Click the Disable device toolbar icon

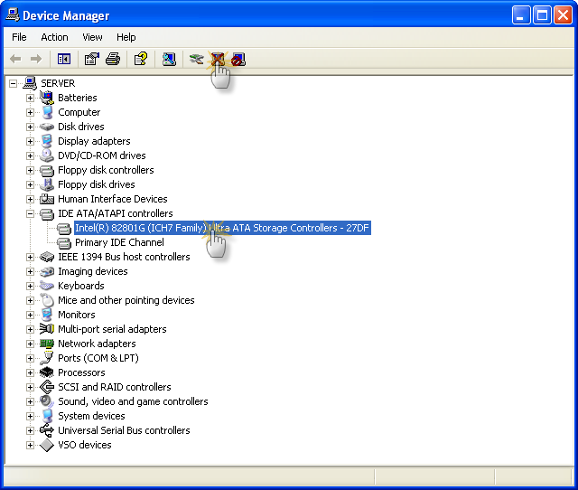[238, 60]
